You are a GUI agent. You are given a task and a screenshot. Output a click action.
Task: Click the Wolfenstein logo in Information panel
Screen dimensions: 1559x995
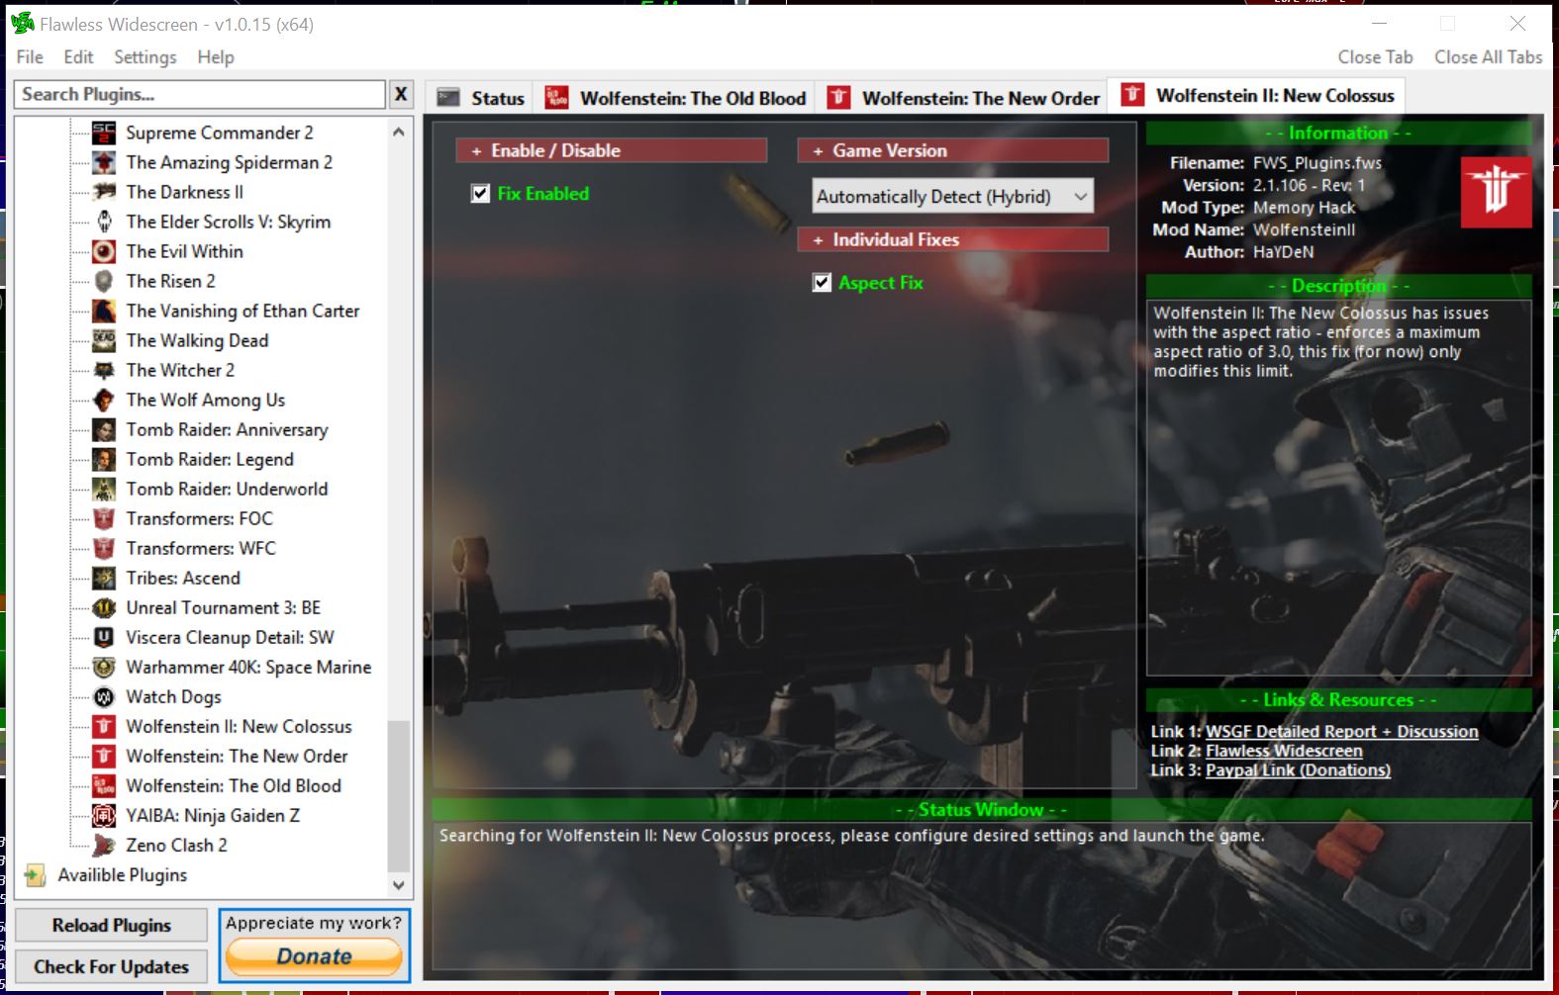click(1496, 192)
